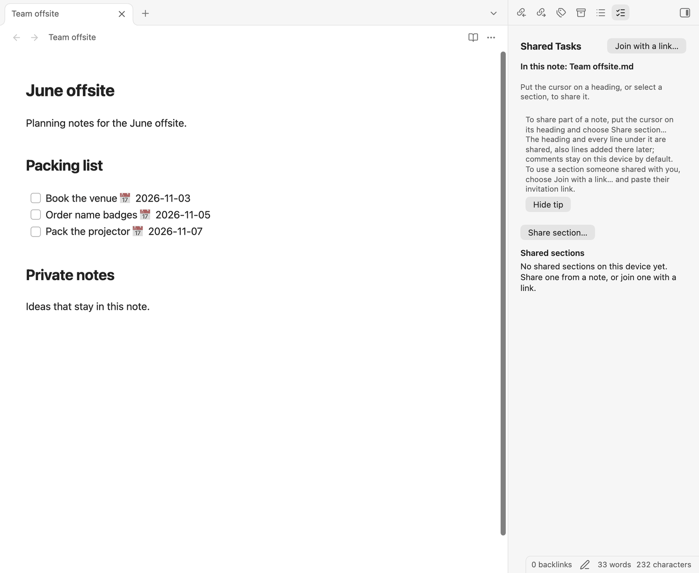Place cursor on June offsite heading
Viewport: 699px width, 573px height.
tap(70, 91)
